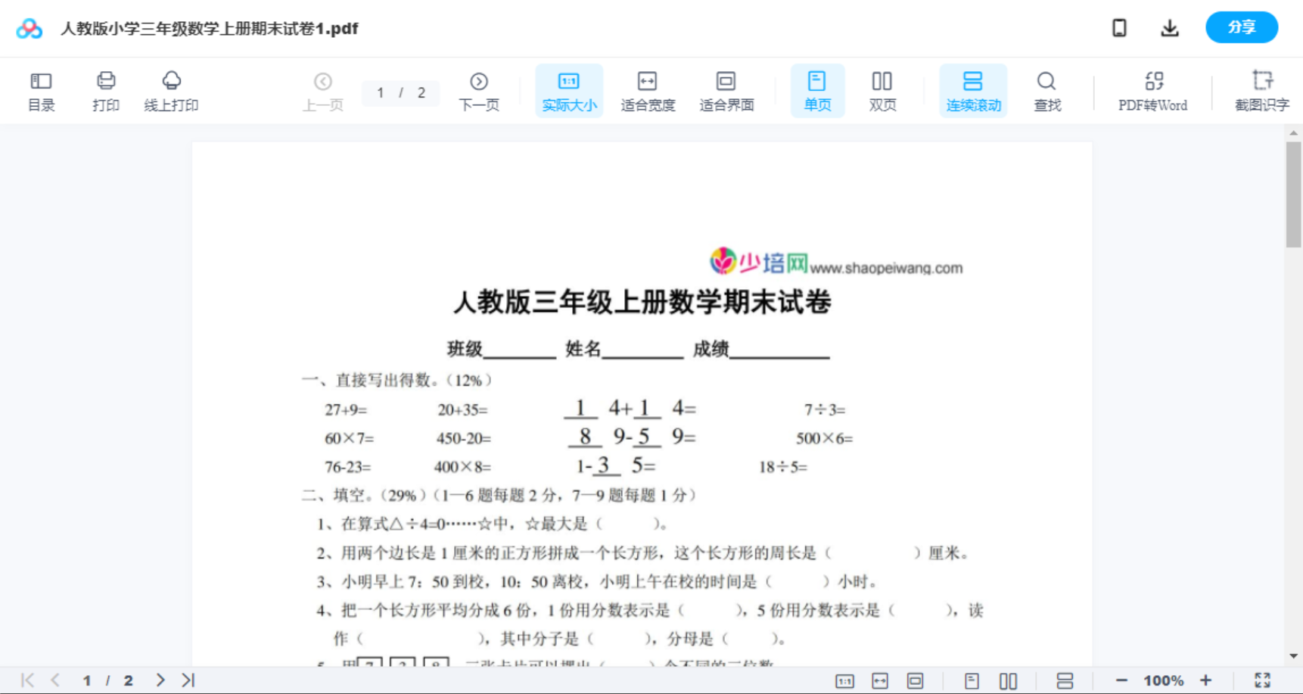Click the download icon in the header
Image resolution: width=1303 pixels, height=694 pixels.
(1169, 27)
